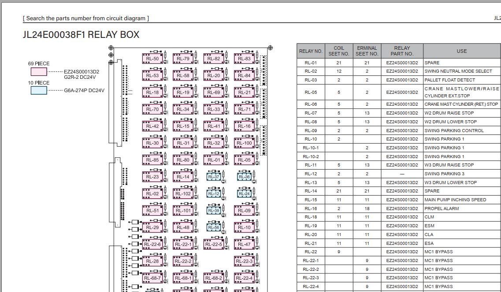Select relay RL-42 on the board

(152, 126)
